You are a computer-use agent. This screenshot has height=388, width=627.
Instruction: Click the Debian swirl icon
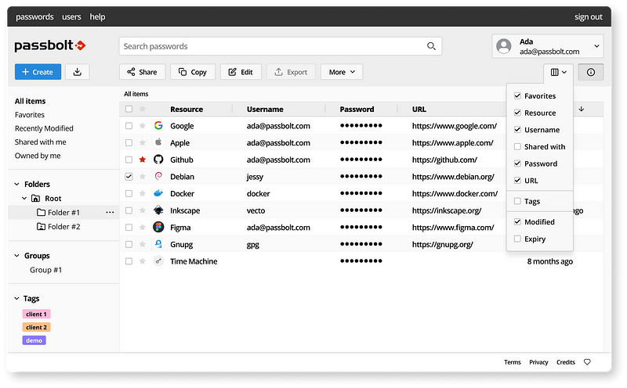click(x=158, y=177)
